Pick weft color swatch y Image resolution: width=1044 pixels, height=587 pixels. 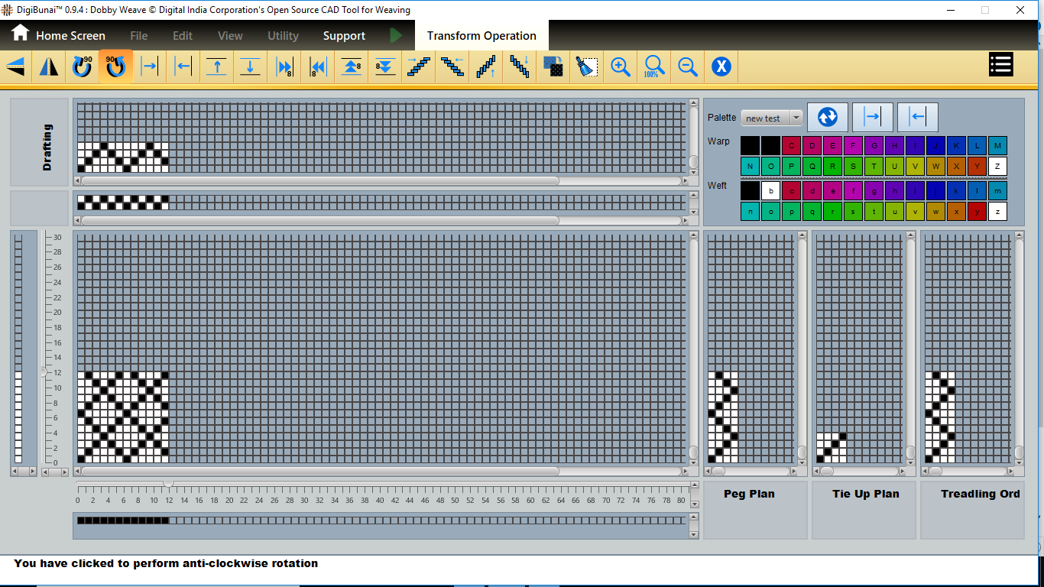click(x=977, y=212)
